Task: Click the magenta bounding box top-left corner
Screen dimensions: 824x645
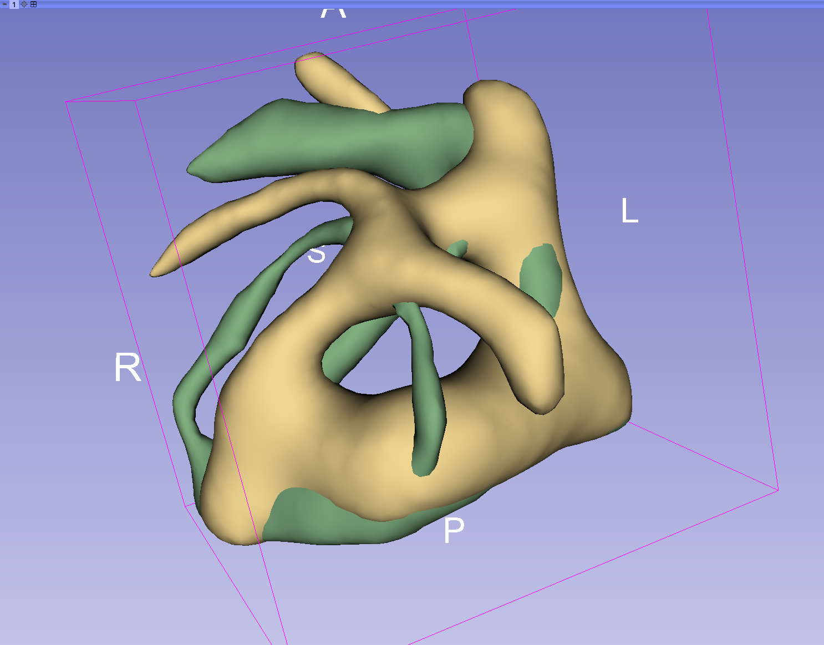Action: [67, 102]
